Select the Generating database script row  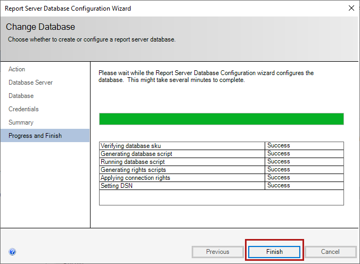[x=136, y=154]
